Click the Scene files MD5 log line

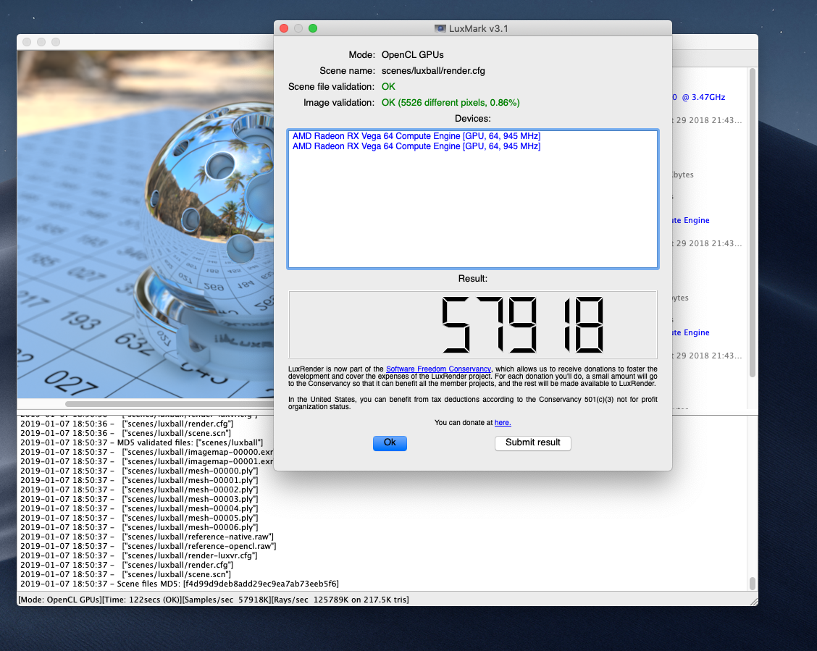pyautogui.click(x=179, y=584)
